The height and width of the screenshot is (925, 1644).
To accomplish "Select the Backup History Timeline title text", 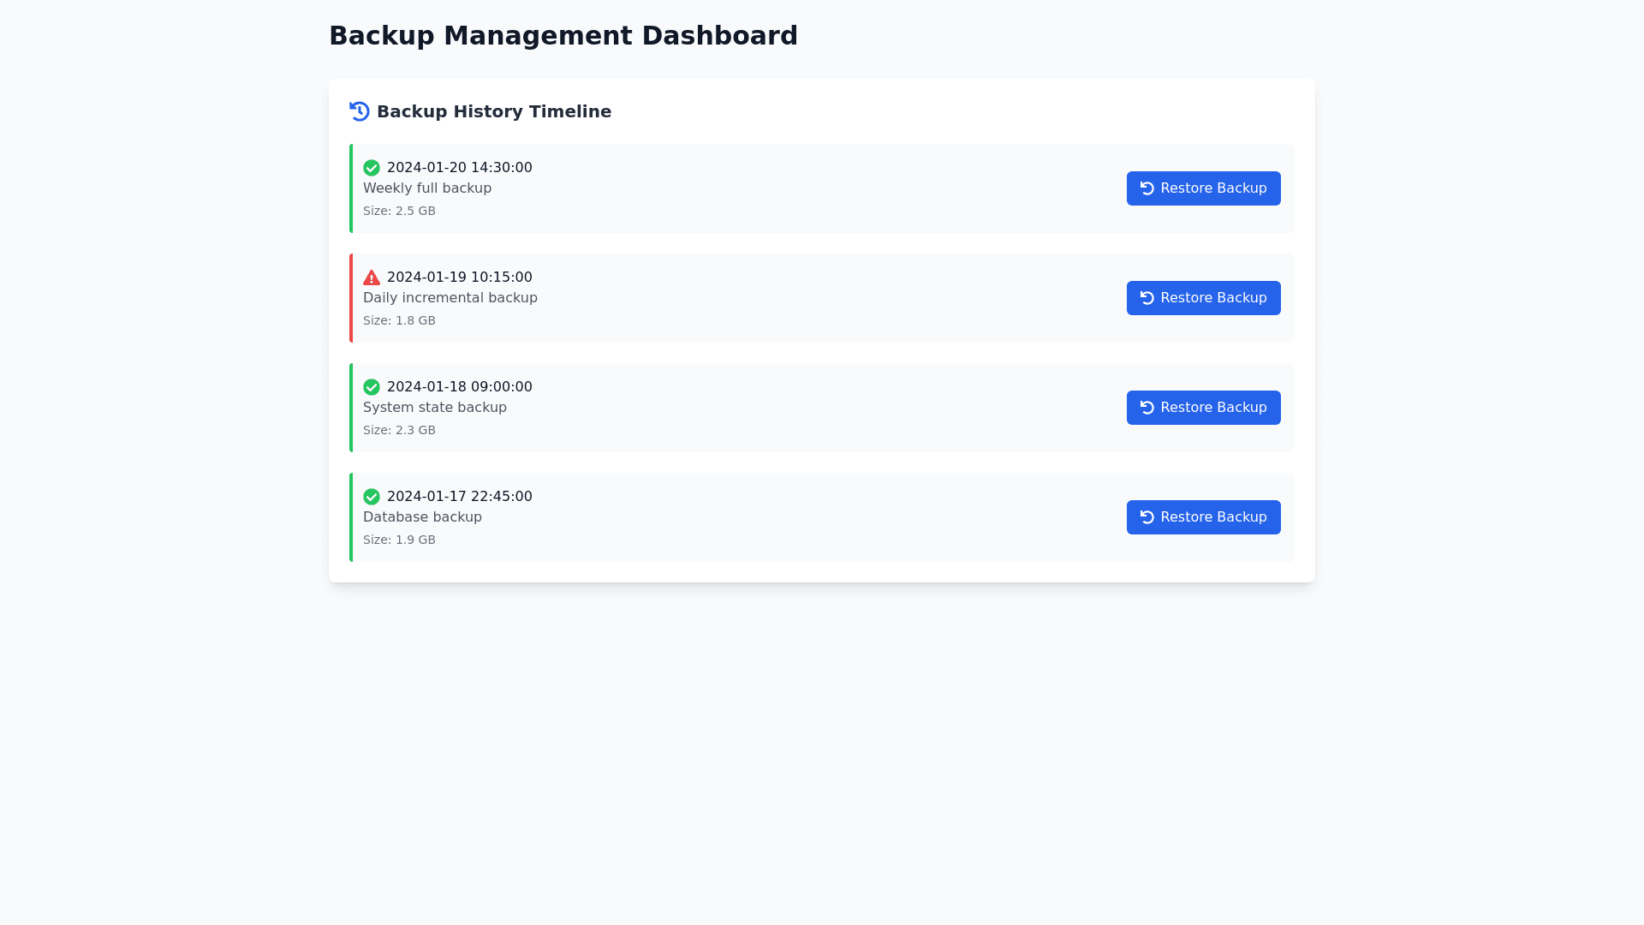I will (493, 111).
